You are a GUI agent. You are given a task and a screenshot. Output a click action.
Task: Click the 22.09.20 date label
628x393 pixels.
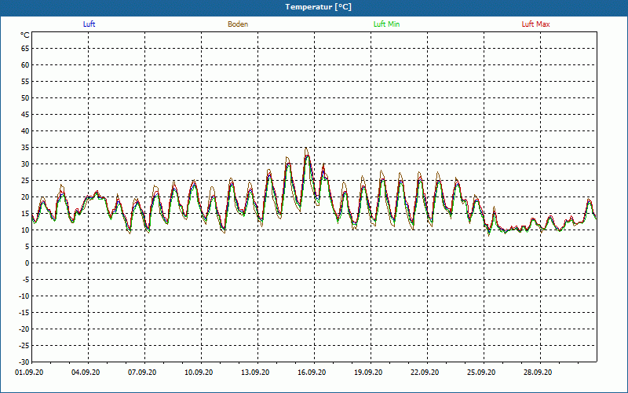pyautogui.click(x=425, y=373)
